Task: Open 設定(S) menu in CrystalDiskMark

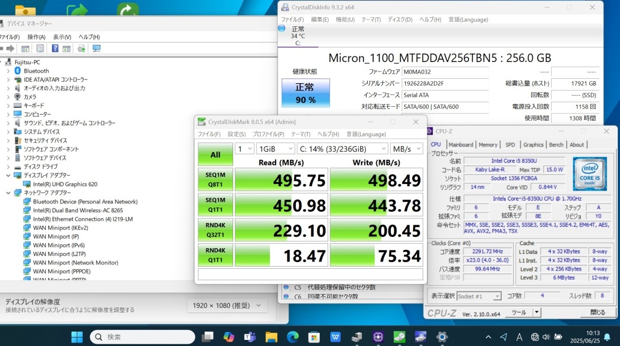Action: (236, 134)
